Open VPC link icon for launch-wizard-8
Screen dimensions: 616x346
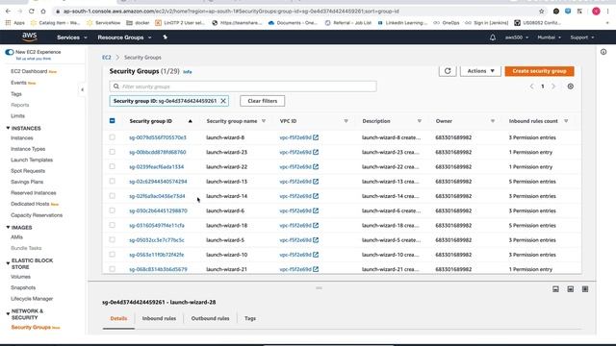(316, 137)
